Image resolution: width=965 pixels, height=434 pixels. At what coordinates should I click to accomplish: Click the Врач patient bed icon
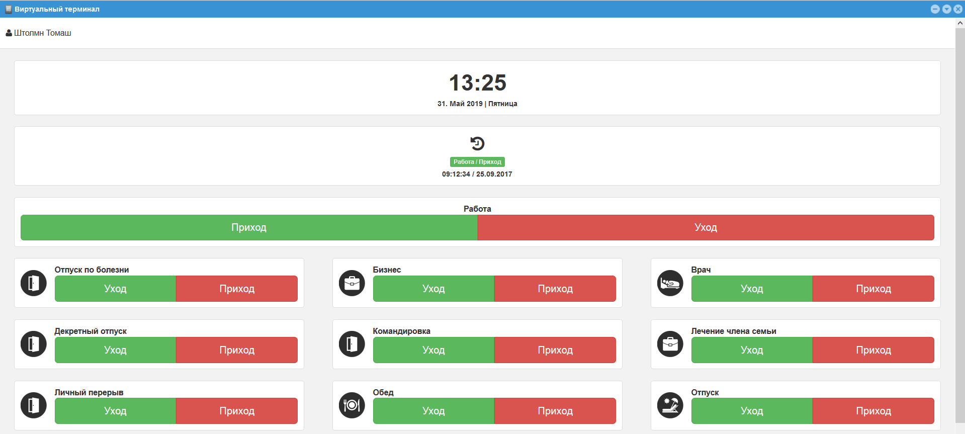point(670,283)
